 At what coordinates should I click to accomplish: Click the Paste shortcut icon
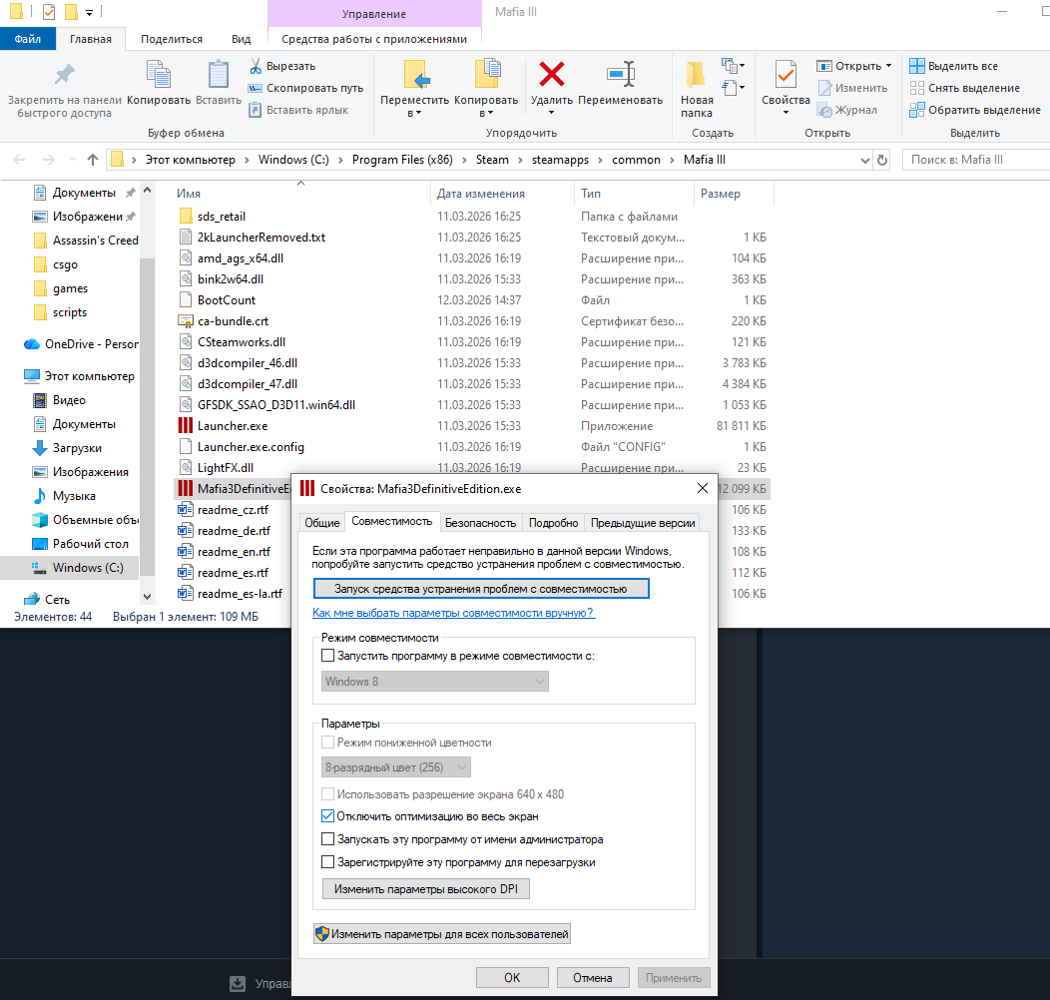click(x=256, y=110)
